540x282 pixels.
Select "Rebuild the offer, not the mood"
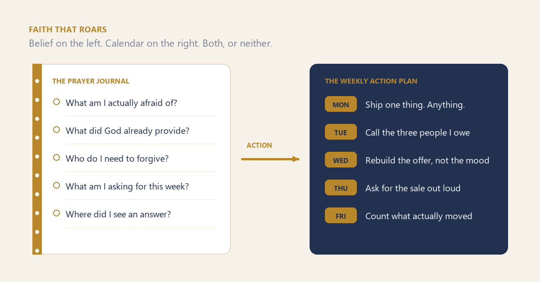click(427, 161)
